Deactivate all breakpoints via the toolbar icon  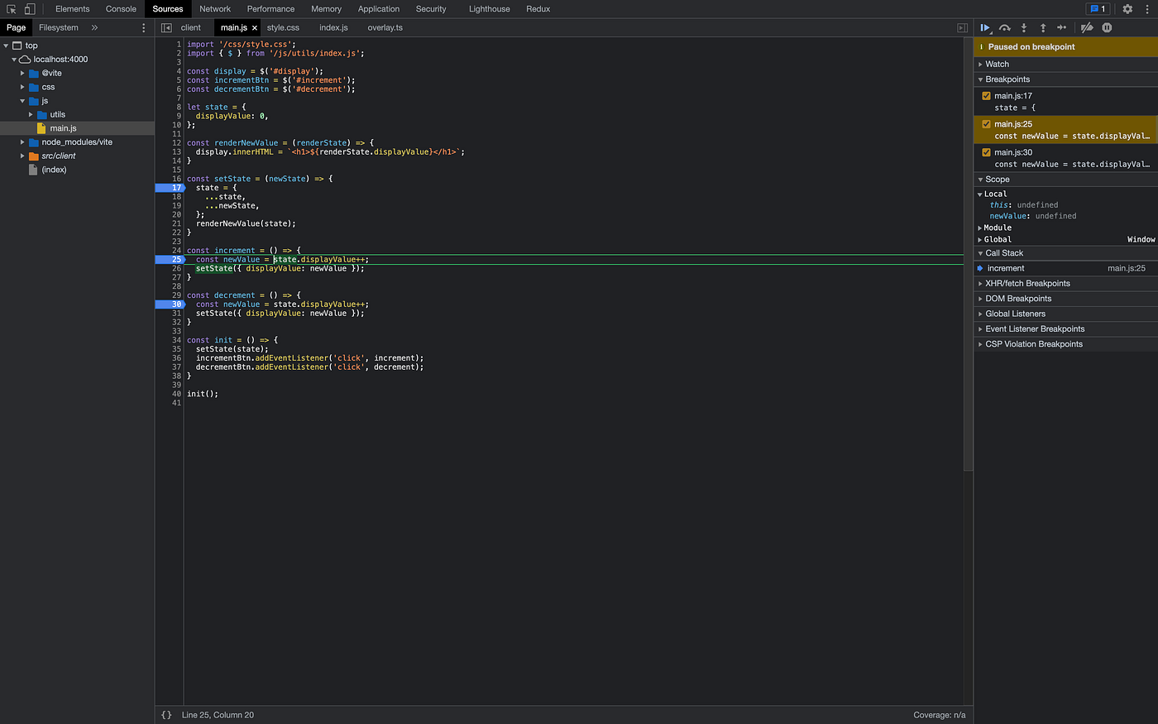[1086, 27]
